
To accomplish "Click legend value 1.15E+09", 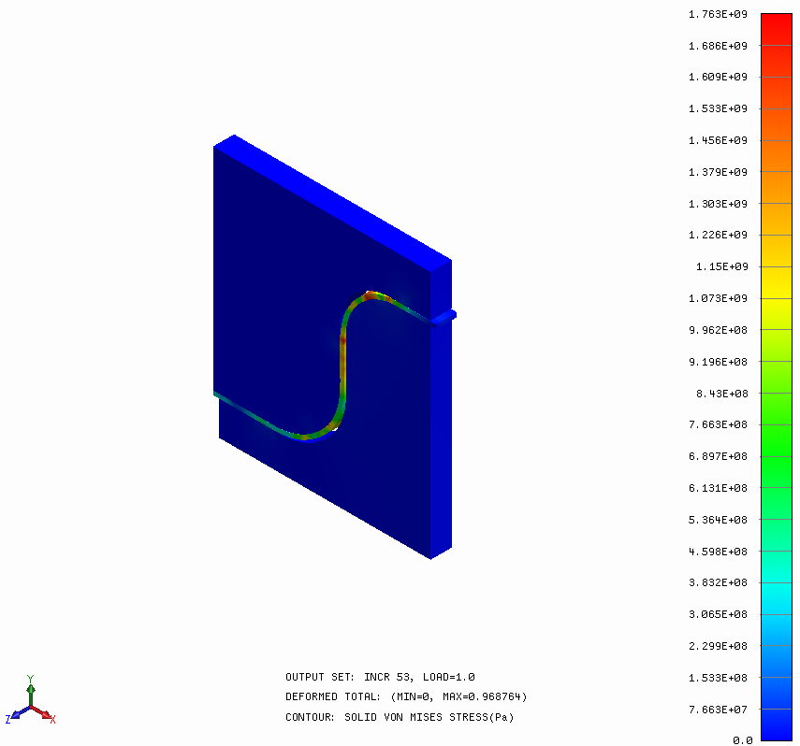I will click(x=722, y=266).
